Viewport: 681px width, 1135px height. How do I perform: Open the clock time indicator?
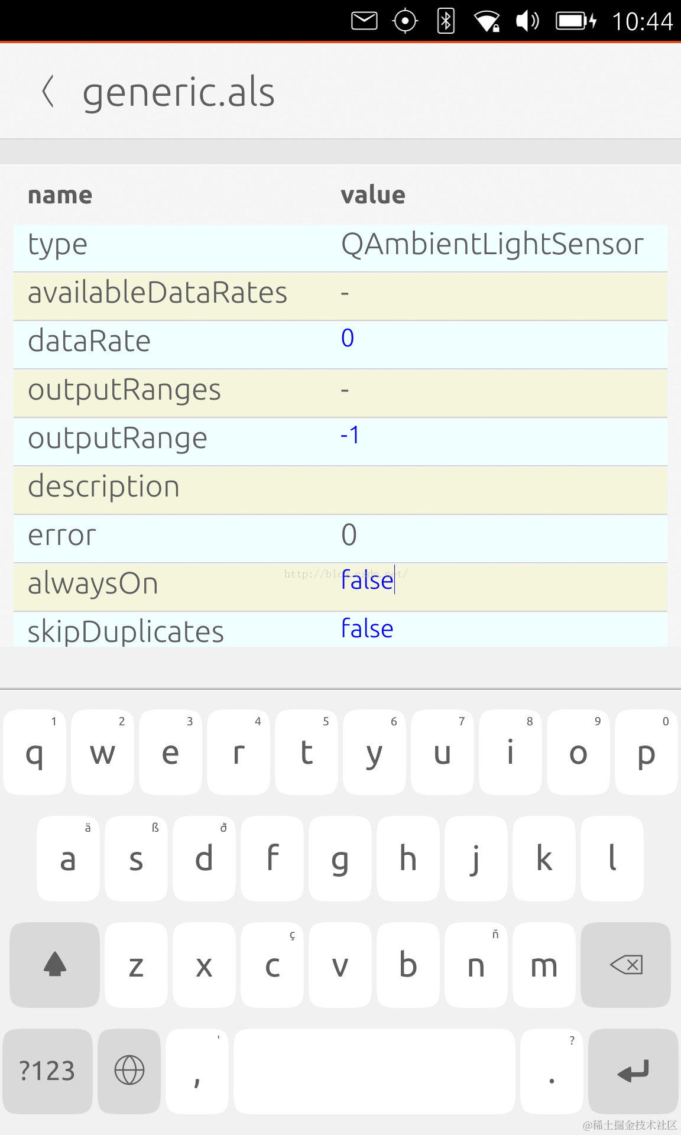[642, 21]
